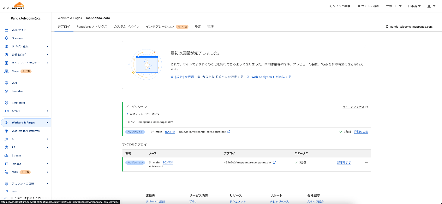Open Stream via its cloud icon
The image size is (442, 204).
tap(6, 156)
